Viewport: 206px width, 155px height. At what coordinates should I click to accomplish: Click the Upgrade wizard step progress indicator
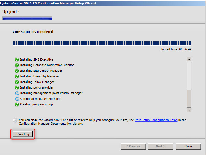point(27,18)
